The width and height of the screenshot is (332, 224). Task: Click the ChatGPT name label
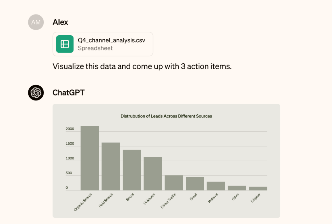69,93
